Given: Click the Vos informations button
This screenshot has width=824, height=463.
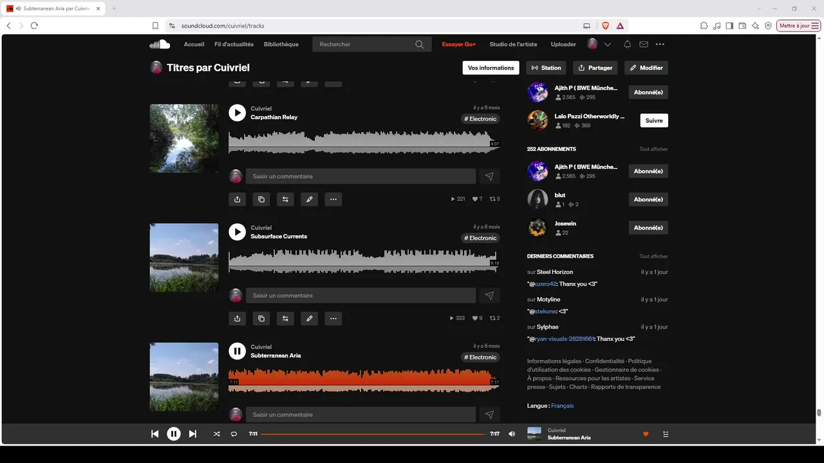Looking at the screenshot, I should (x=491, y=68).
